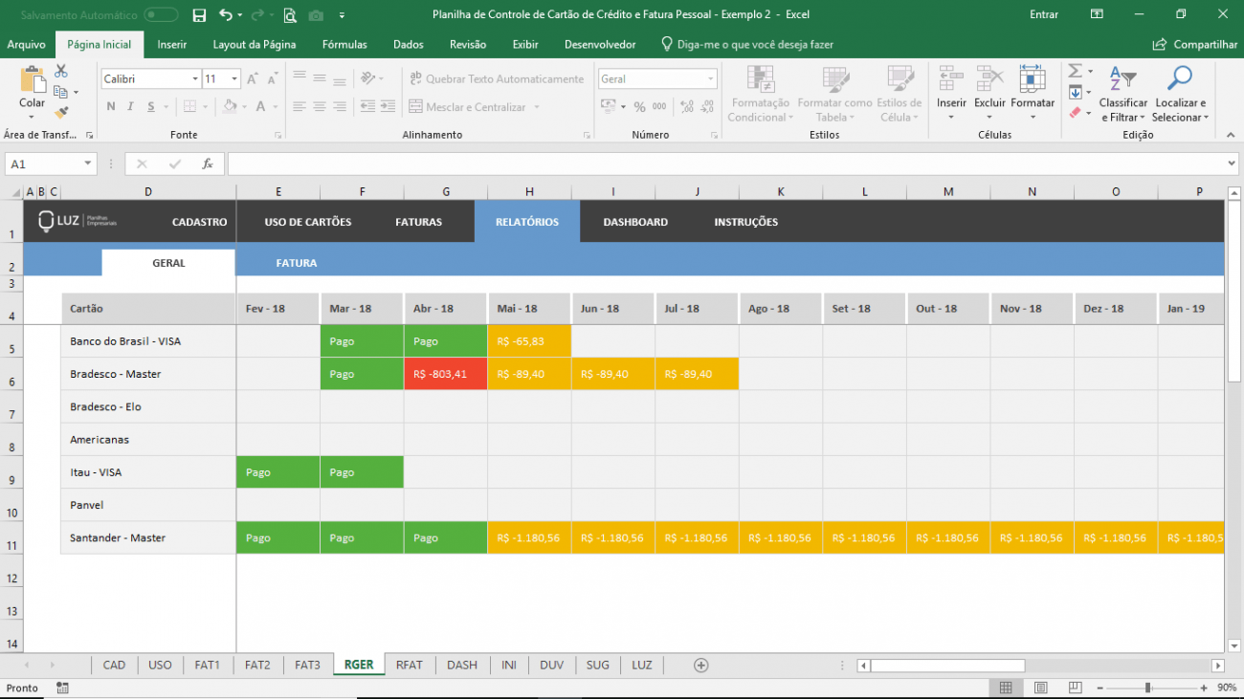Switch to Normal view icon in status bar
This screenshot has width=1244, height=699.
click(1006, 688)
